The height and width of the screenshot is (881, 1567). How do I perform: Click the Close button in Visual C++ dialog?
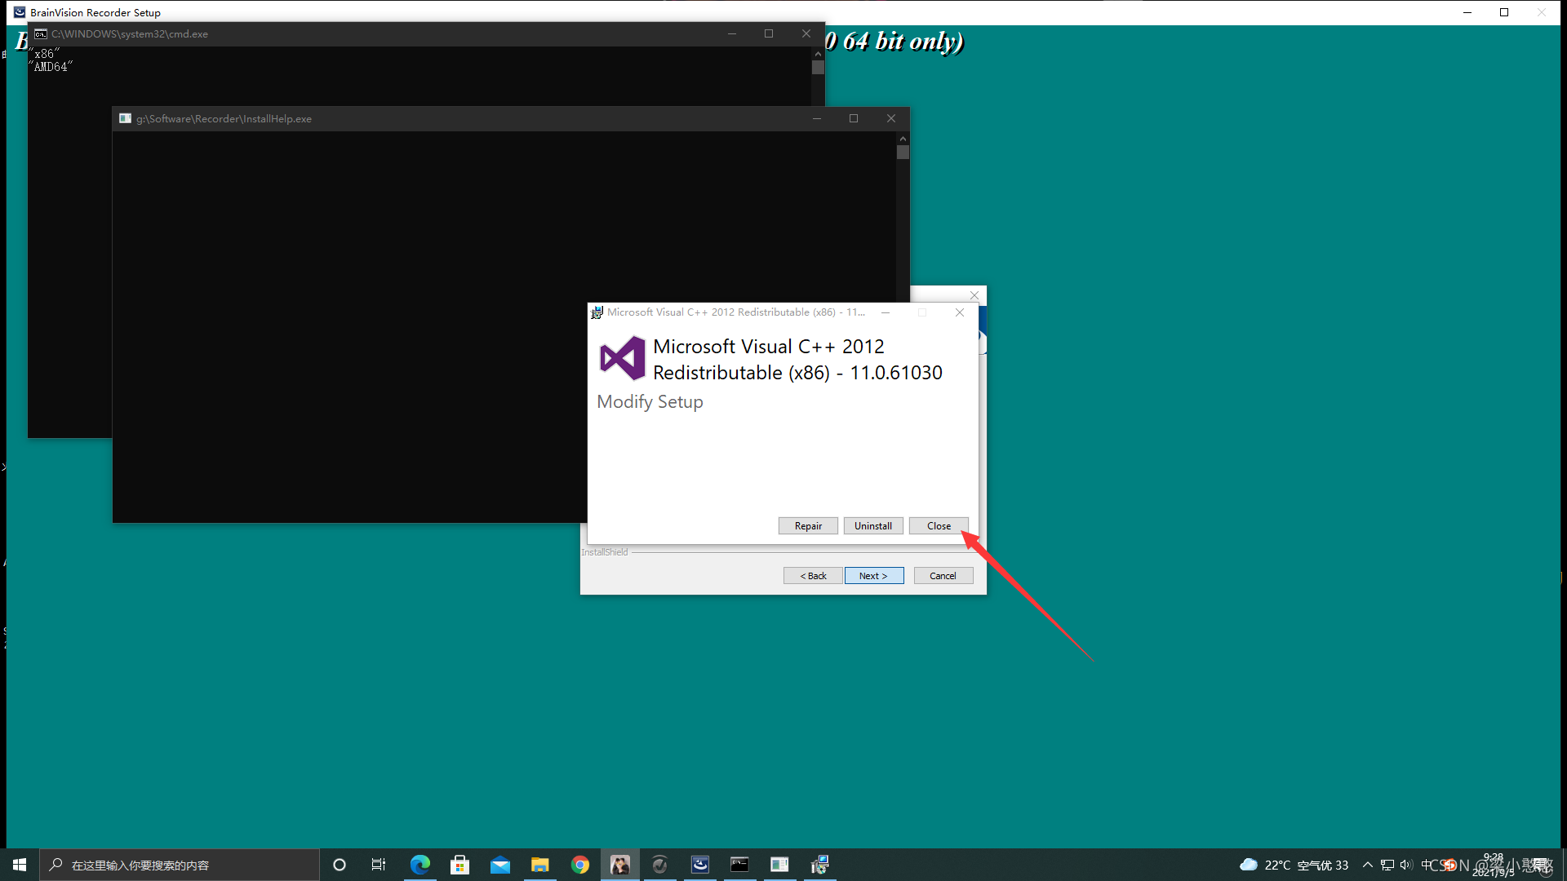point(939,525)
